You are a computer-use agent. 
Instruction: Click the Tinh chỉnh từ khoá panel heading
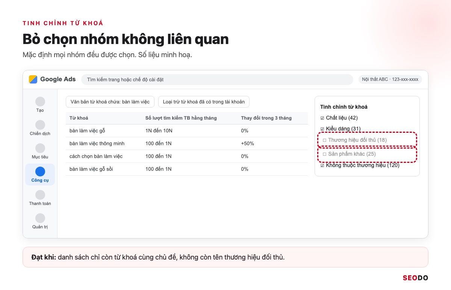[344, 107]
